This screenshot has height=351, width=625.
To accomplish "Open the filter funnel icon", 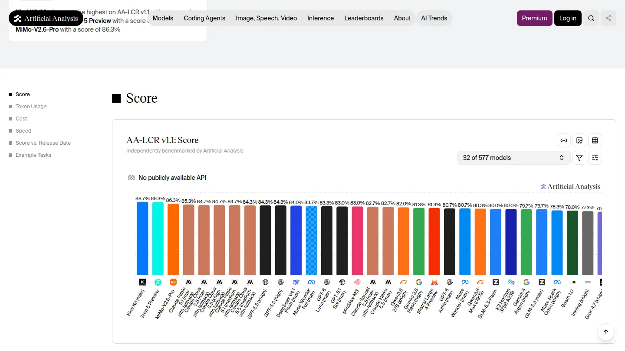I will 579,158.
